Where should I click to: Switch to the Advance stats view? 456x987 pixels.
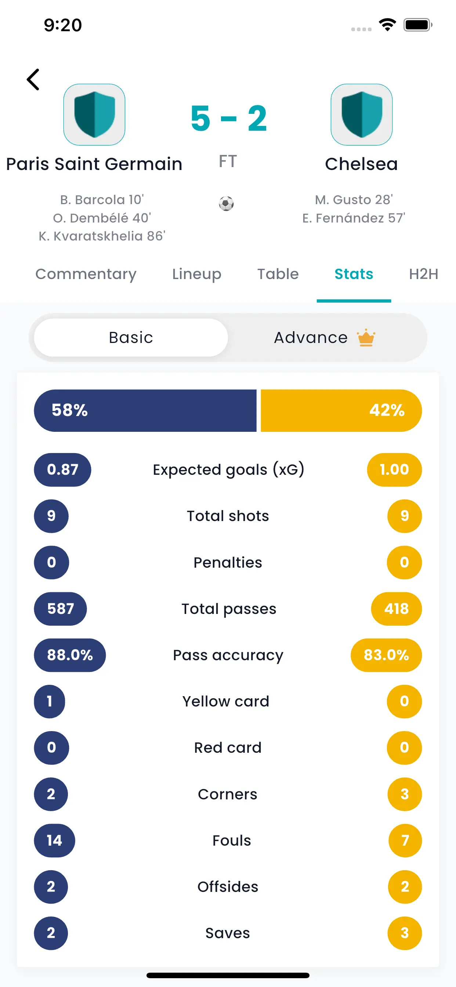click(310, 337)
